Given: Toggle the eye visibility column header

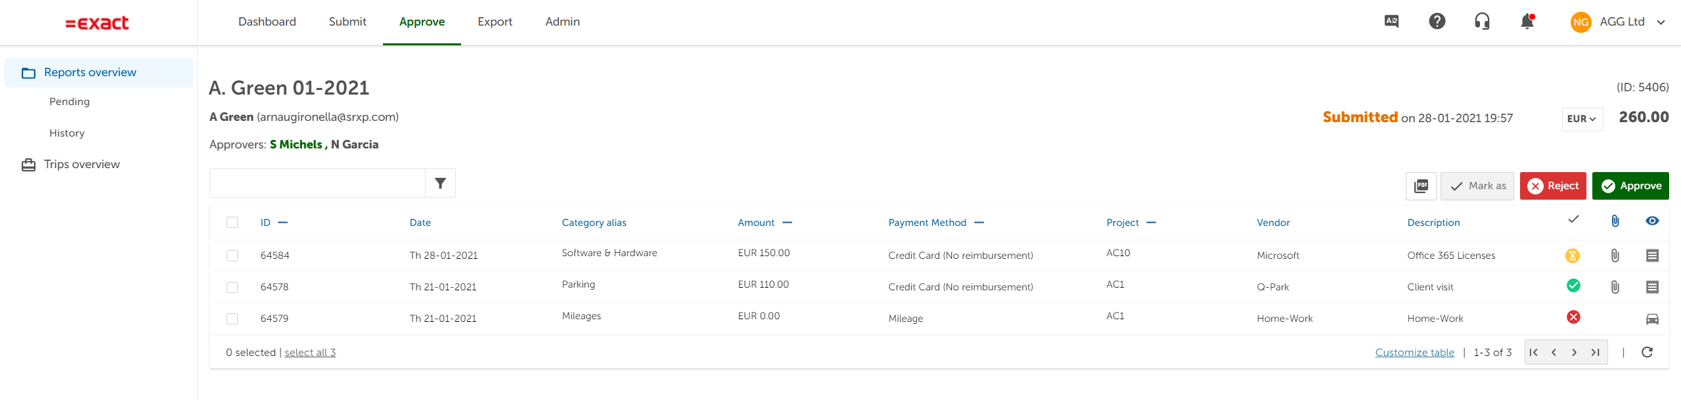Looking at the screenshot, I should 1653,221.
